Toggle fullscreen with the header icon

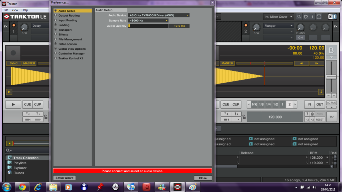click(319, 16)
